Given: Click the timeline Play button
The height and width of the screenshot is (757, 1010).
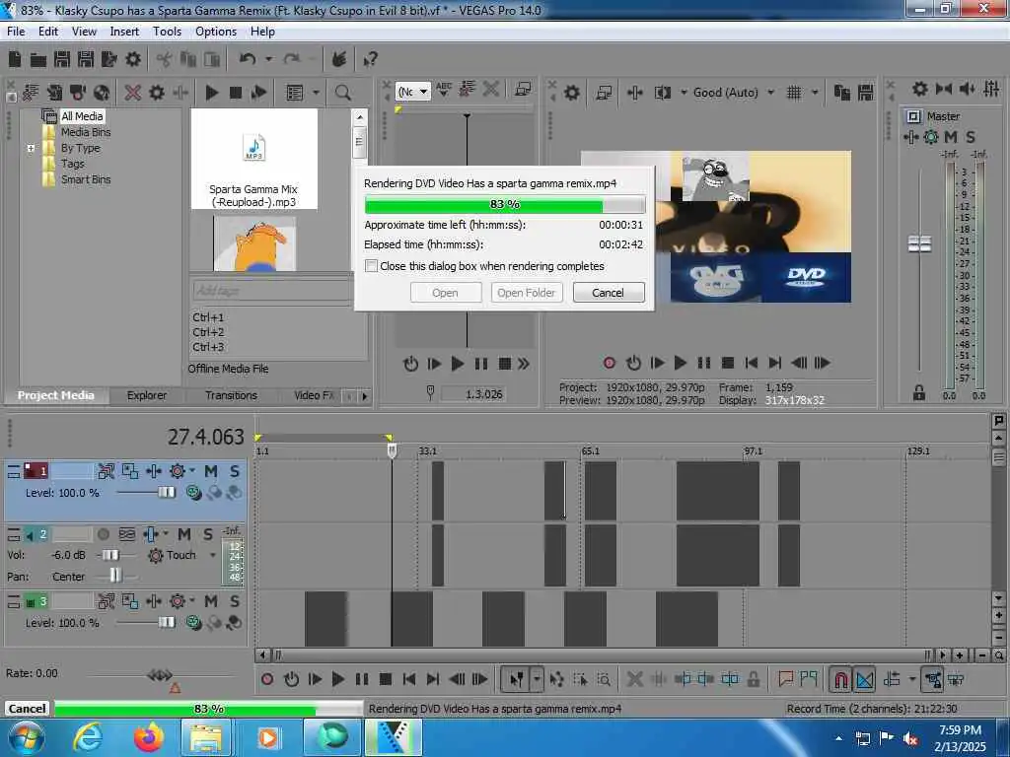Looking at the screenshot, I should click(x=337, y=679).
